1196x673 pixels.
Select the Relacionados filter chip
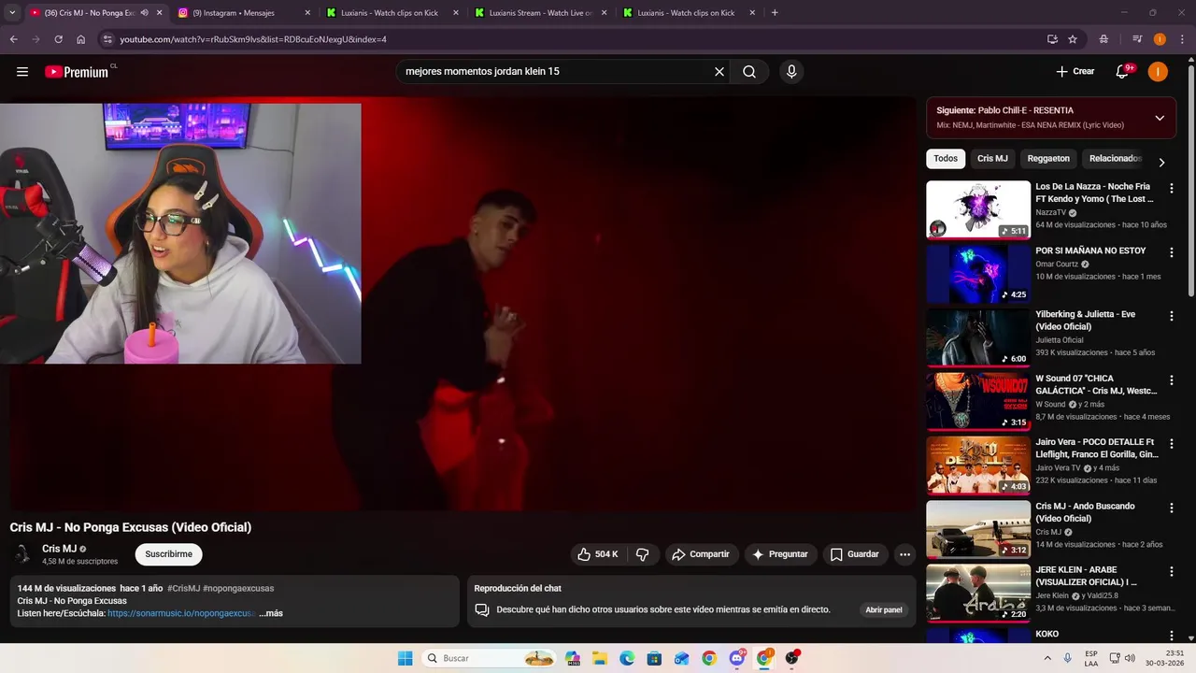coord(1116,159)
